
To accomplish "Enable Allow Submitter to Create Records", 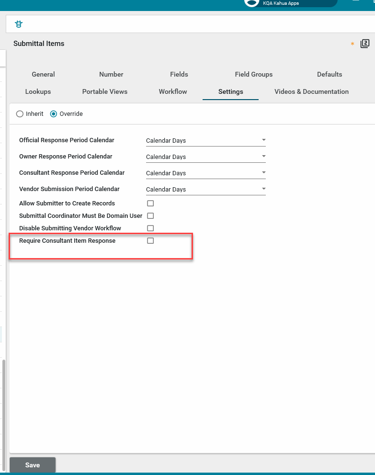I will [150, 204].
